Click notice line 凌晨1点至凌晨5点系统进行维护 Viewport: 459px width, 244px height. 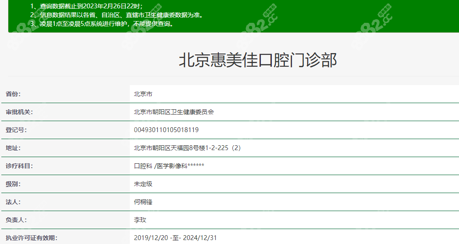click(103, 24)
